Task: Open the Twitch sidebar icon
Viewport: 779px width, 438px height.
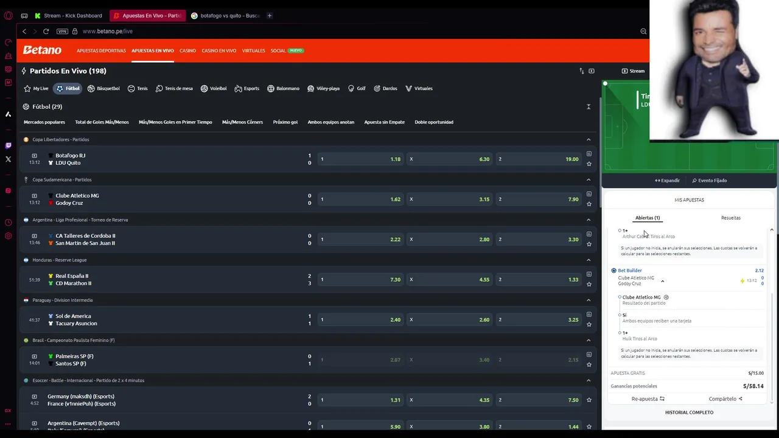Action: [8, 145]
